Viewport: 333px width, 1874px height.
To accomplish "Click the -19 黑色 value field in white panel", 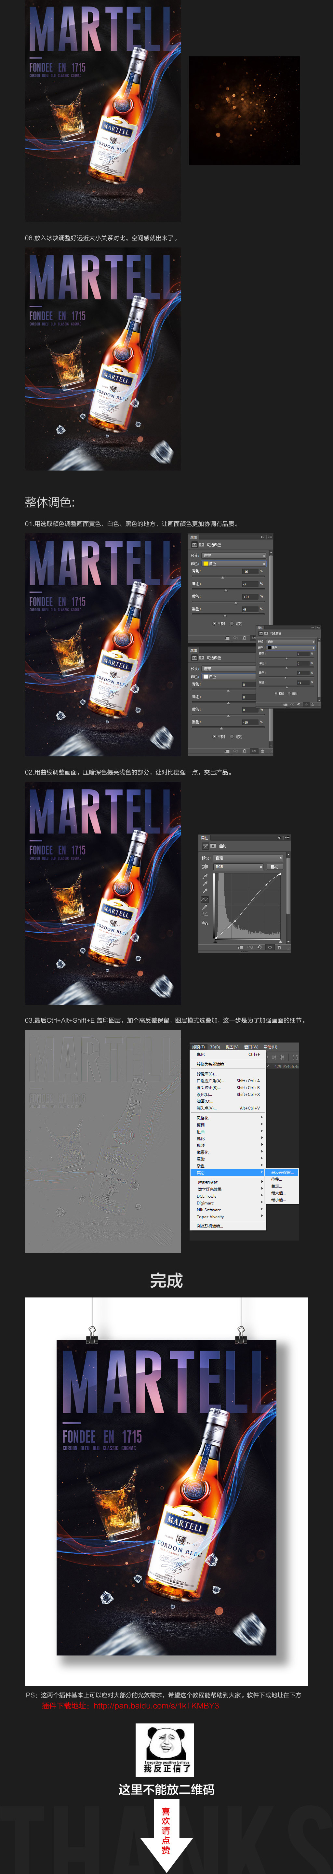I will pos(251,723).
